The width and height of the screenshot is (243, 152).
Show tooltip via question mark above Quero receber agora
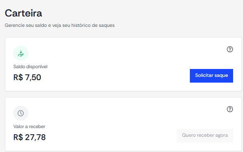tap(230, 109)
